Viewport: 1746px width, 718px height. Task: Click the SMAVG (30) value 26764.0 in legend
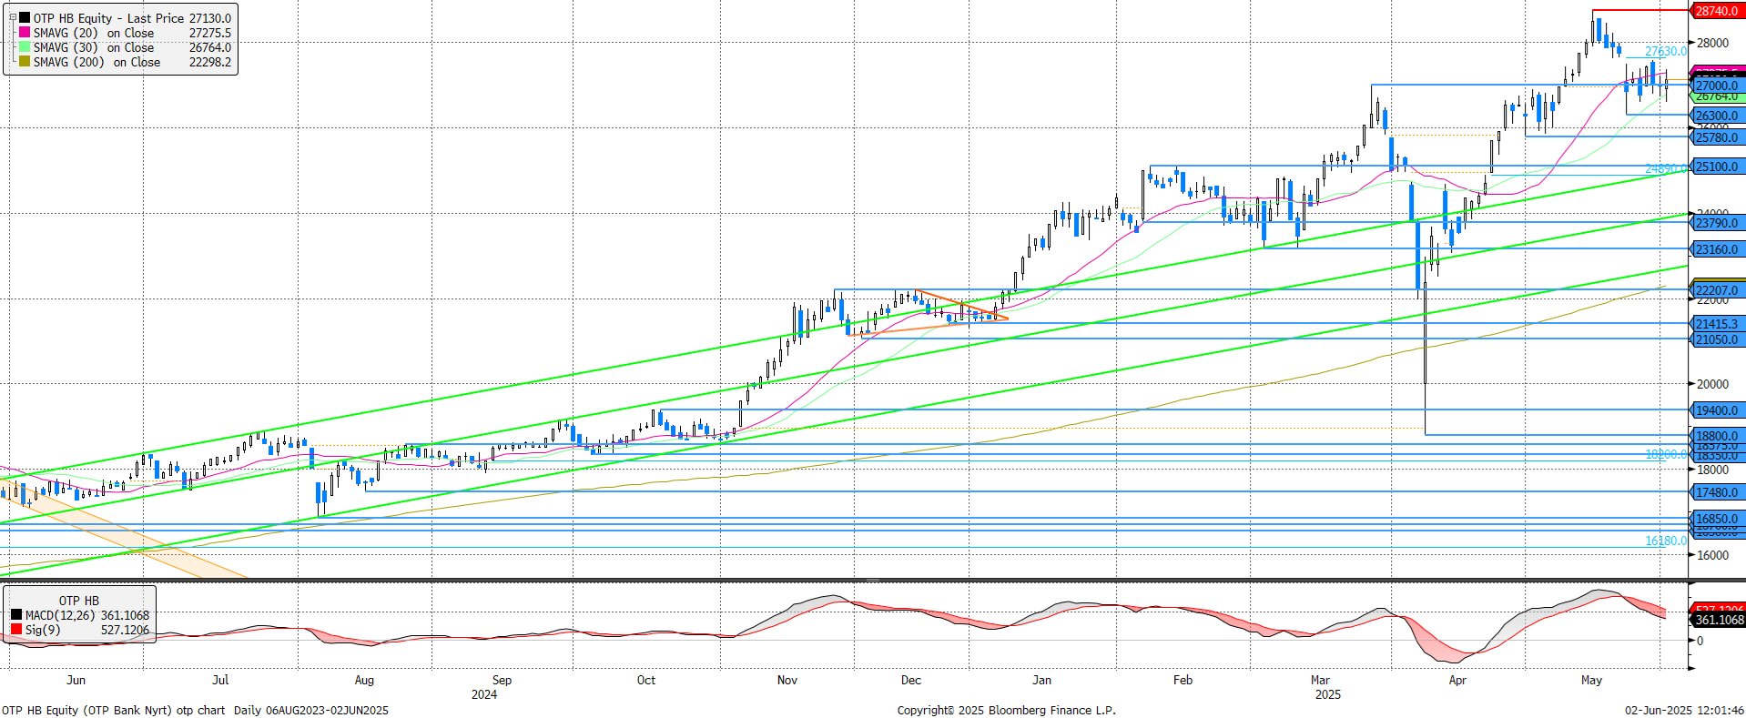pyautogui.click(x=210, y=47)
